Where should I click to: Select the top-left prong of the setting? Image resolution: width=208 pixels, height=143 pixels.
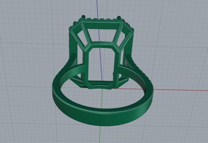point(83,17)
